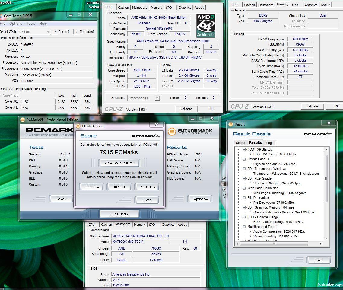Switch to Caches tab in top CPU-Z
Viewport: 343px width, 290px height.
(123, 8)
